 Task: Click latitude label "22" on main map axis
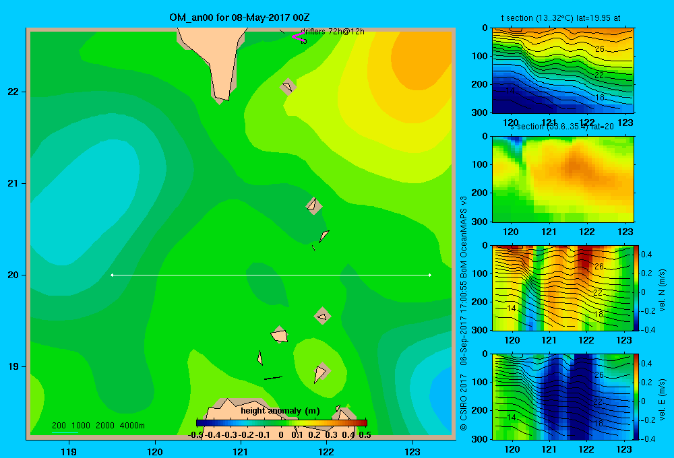(13, 92)
